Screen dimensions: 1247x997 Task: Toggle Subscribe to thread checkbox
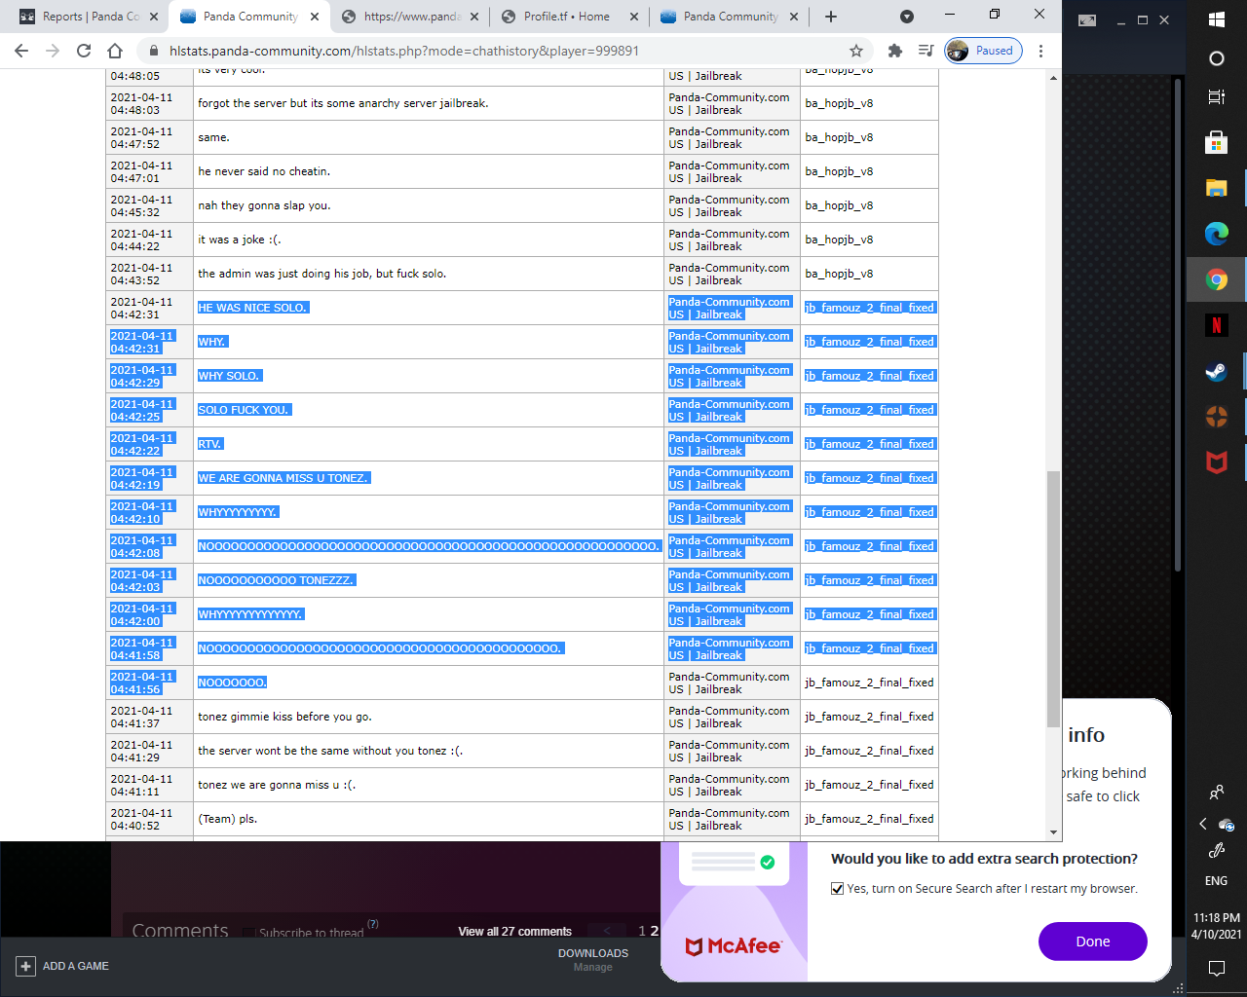coord(249,933)
